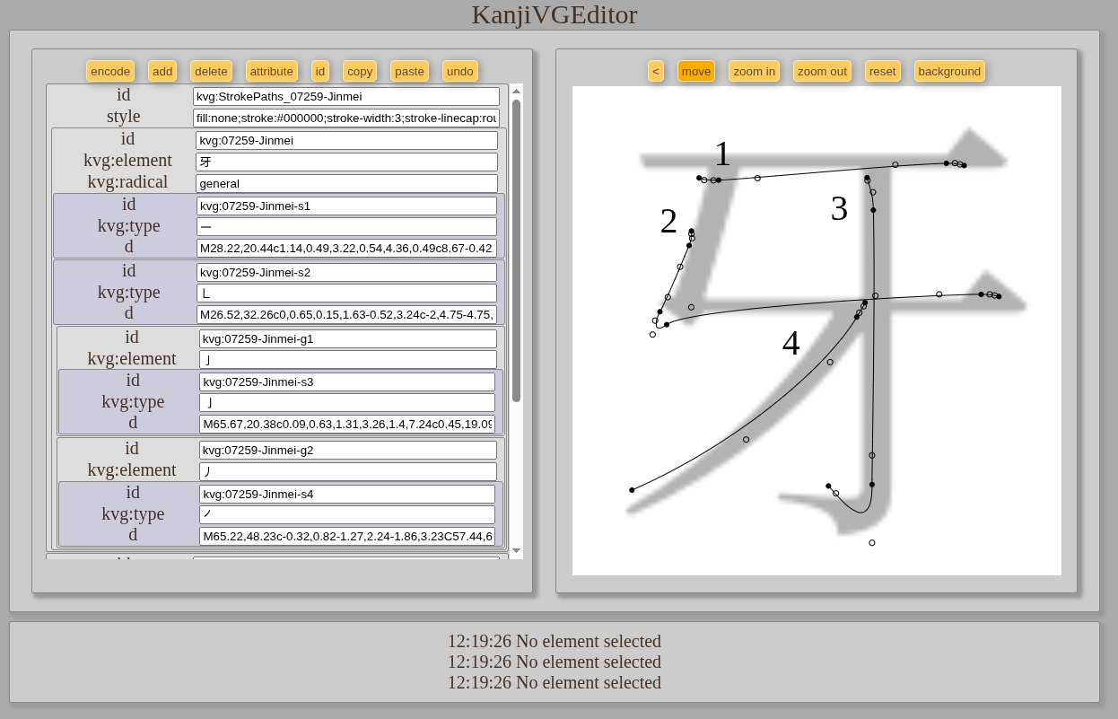Edit the kvg:radical field with value general
Image resolution: width=1118 pixels, height=719 pixels.
(x=346, y=183)
